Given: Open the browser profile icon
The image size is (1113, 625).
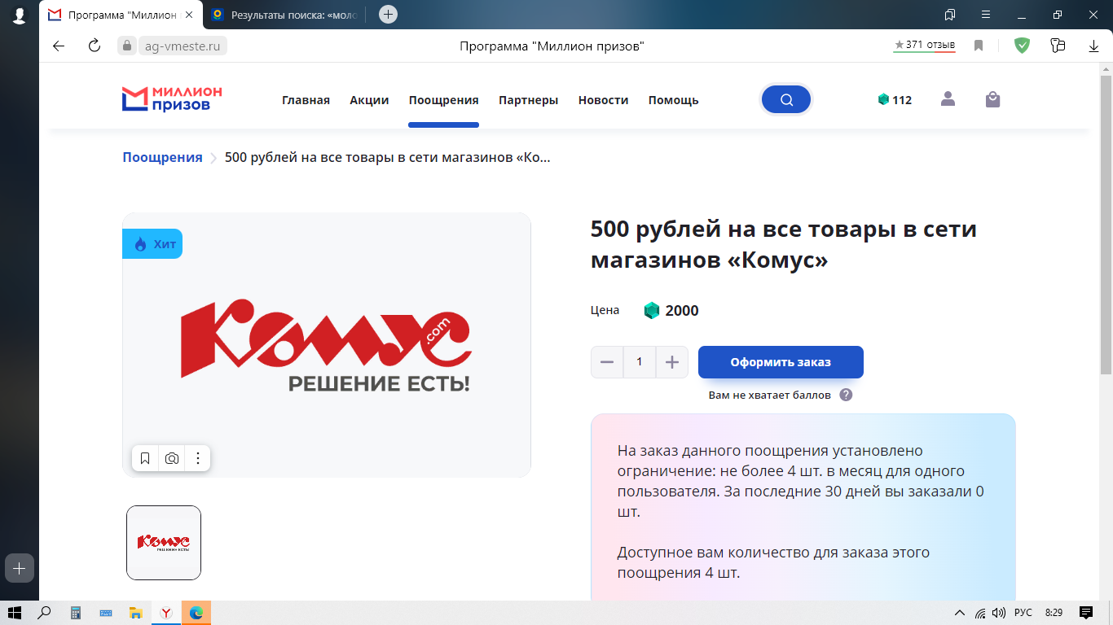Looking at the screenshot, I should pos(19,15).
